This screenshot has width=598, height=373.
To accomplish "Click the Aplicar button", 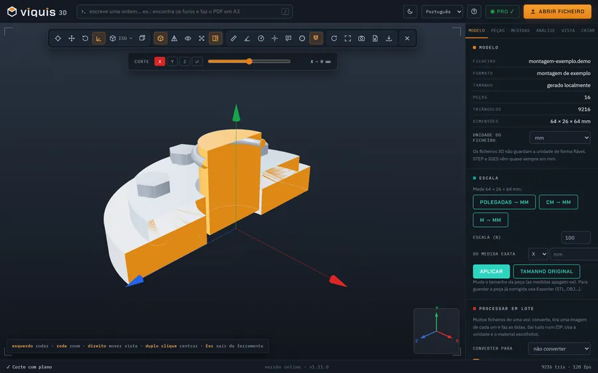I will tap(491, 271).
